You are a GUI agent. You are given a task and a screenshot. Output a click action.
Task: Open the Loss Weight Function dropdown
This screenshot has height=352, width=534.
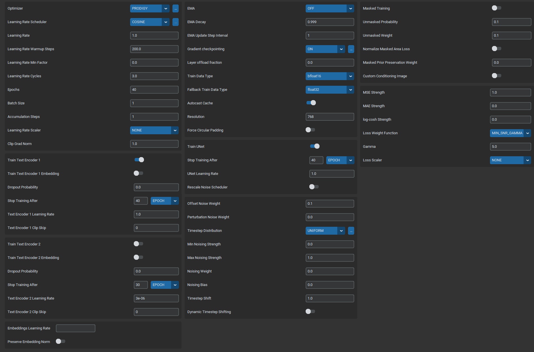tap(511, 133)
